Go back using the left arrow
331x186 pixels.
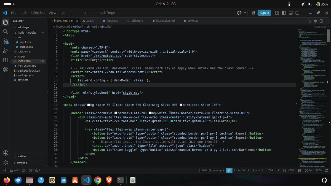coord(86,13)
